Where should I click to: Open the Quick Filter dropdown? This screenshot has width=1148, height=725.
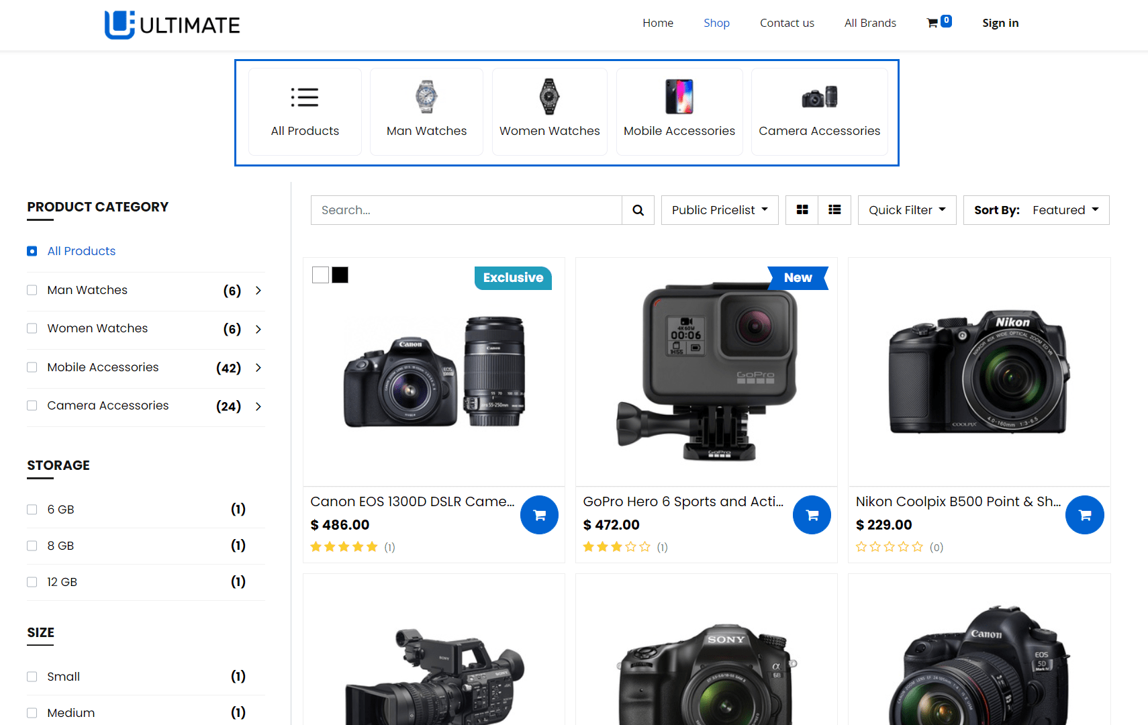[907, 210]
